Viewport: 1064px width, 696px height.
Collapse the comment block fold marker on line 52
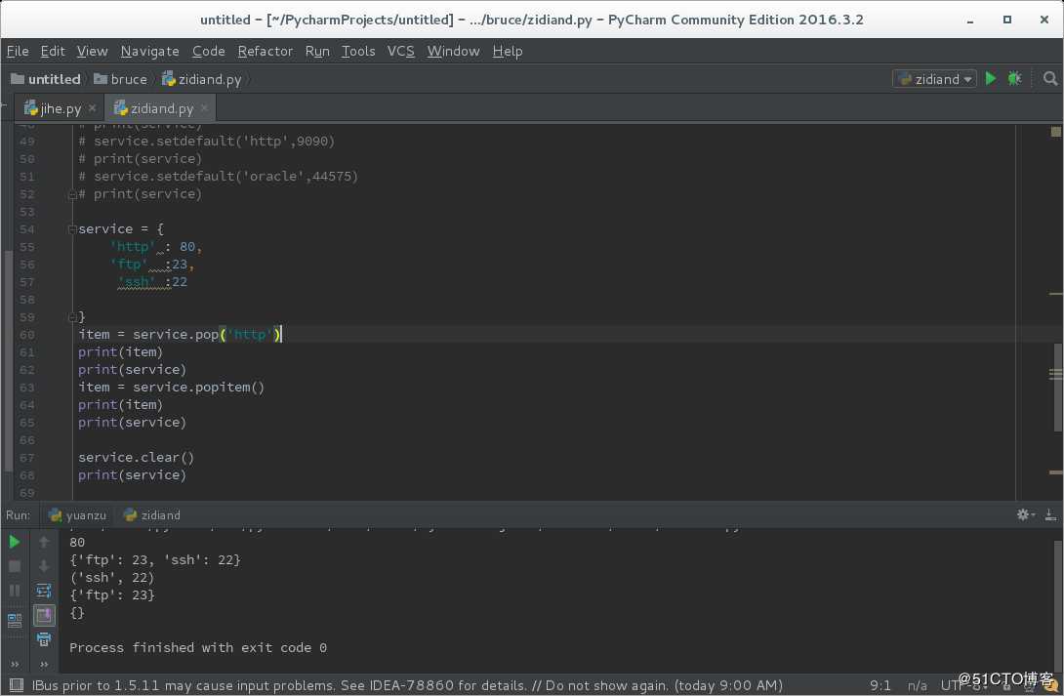(x=72, y=195)
